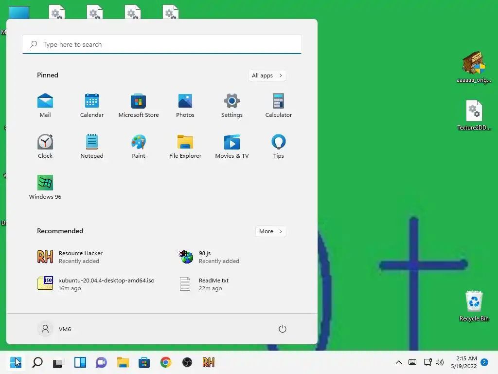Viewport: 498px width, 374px height.
Task: Open Settings from pinned apps
Action: 232,106
